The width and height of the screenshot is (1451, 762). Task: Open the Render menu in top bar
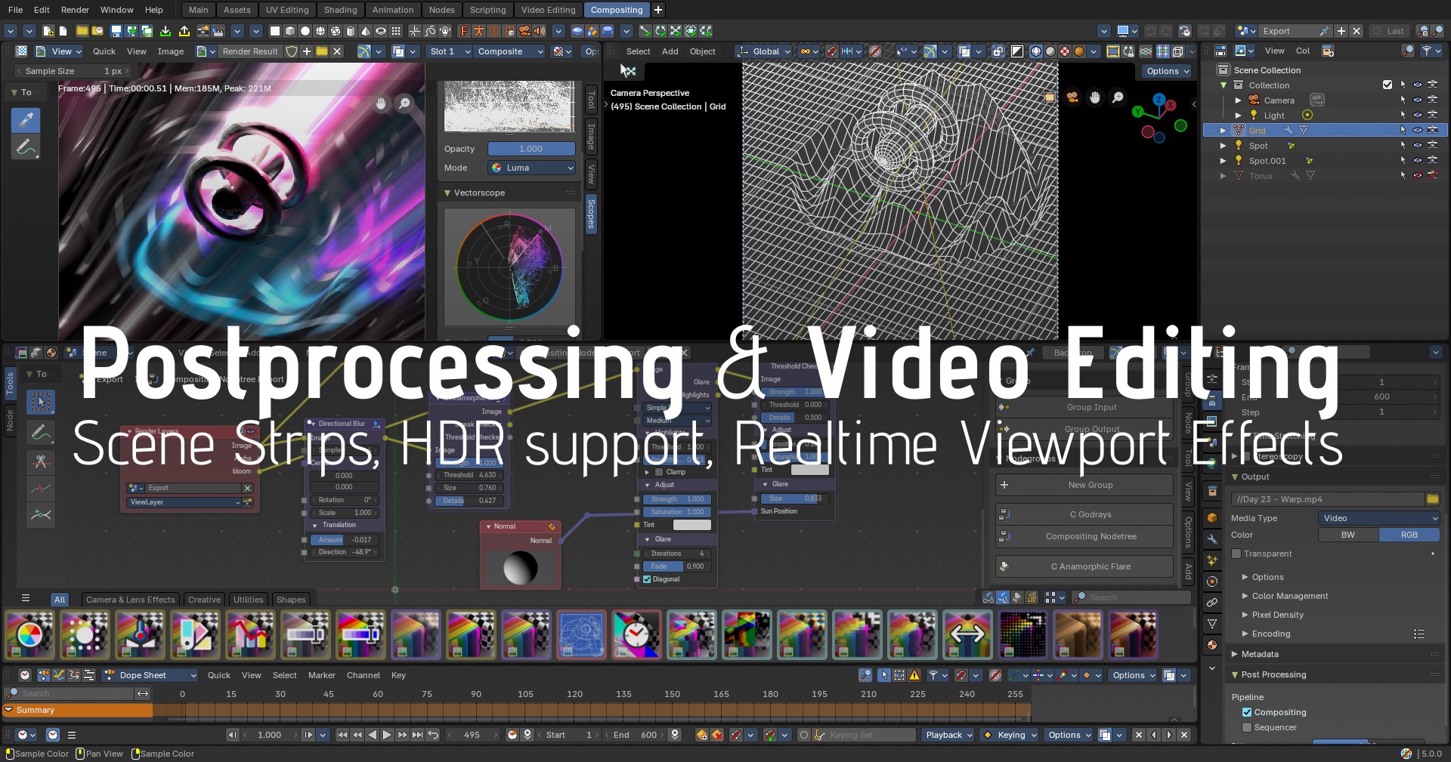[75, 10]
